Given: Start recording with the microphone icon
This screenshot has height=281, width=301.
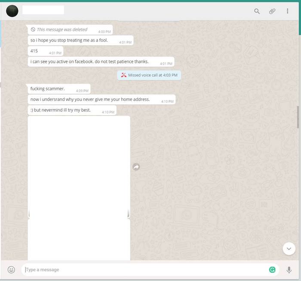Looking at the screenshot, I should 289,270.
